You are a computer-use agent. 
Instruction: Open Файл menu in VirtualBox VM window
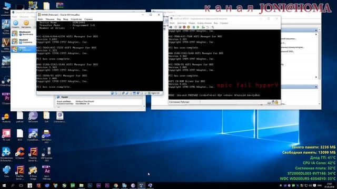click(x=41, y=19)
